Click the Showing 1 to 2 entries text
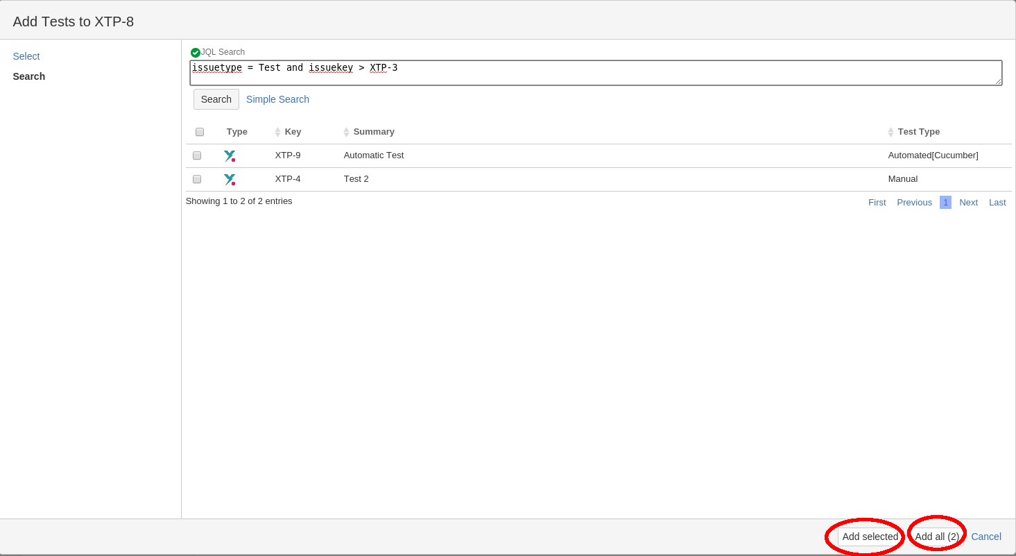 click(x=239, y=201)
